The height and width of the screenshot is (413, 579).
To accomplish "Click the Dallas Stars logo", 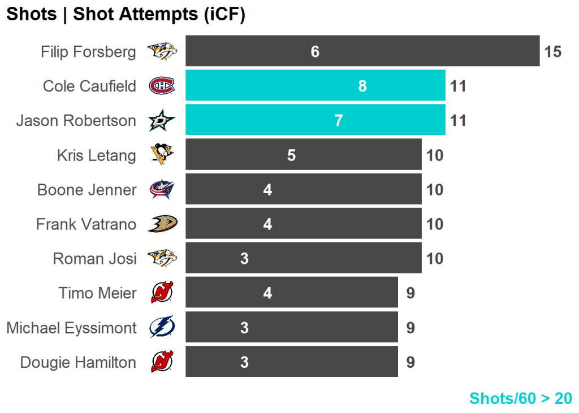I will coord(162,121).
